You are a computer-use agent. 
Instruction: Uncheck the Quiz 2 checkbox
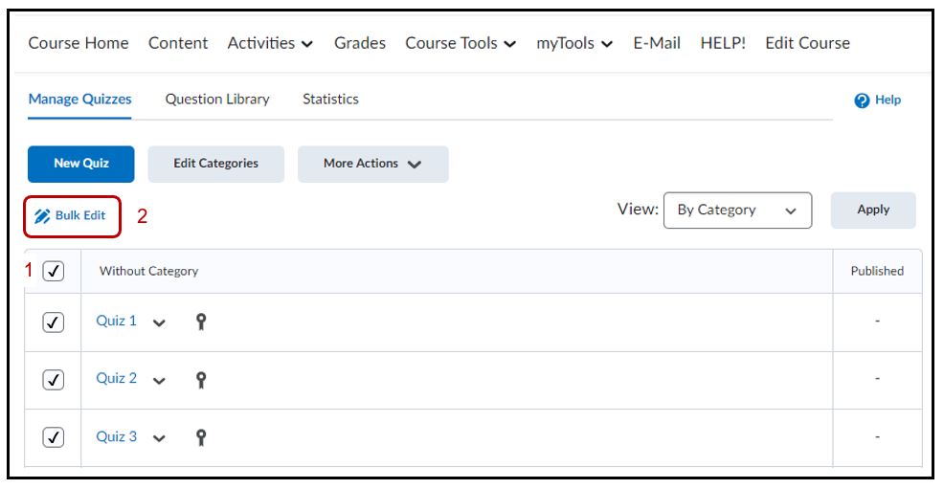click(54, 379)
